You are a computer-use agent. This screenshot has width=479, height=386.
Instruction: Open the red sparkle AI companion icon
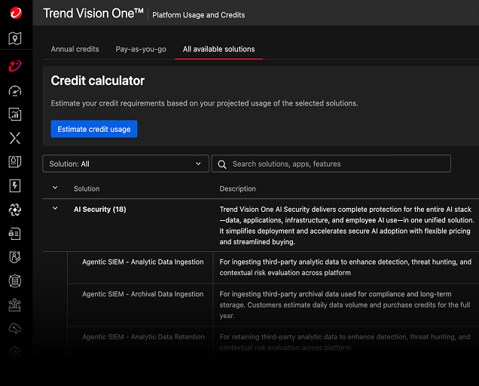(15, 66)
